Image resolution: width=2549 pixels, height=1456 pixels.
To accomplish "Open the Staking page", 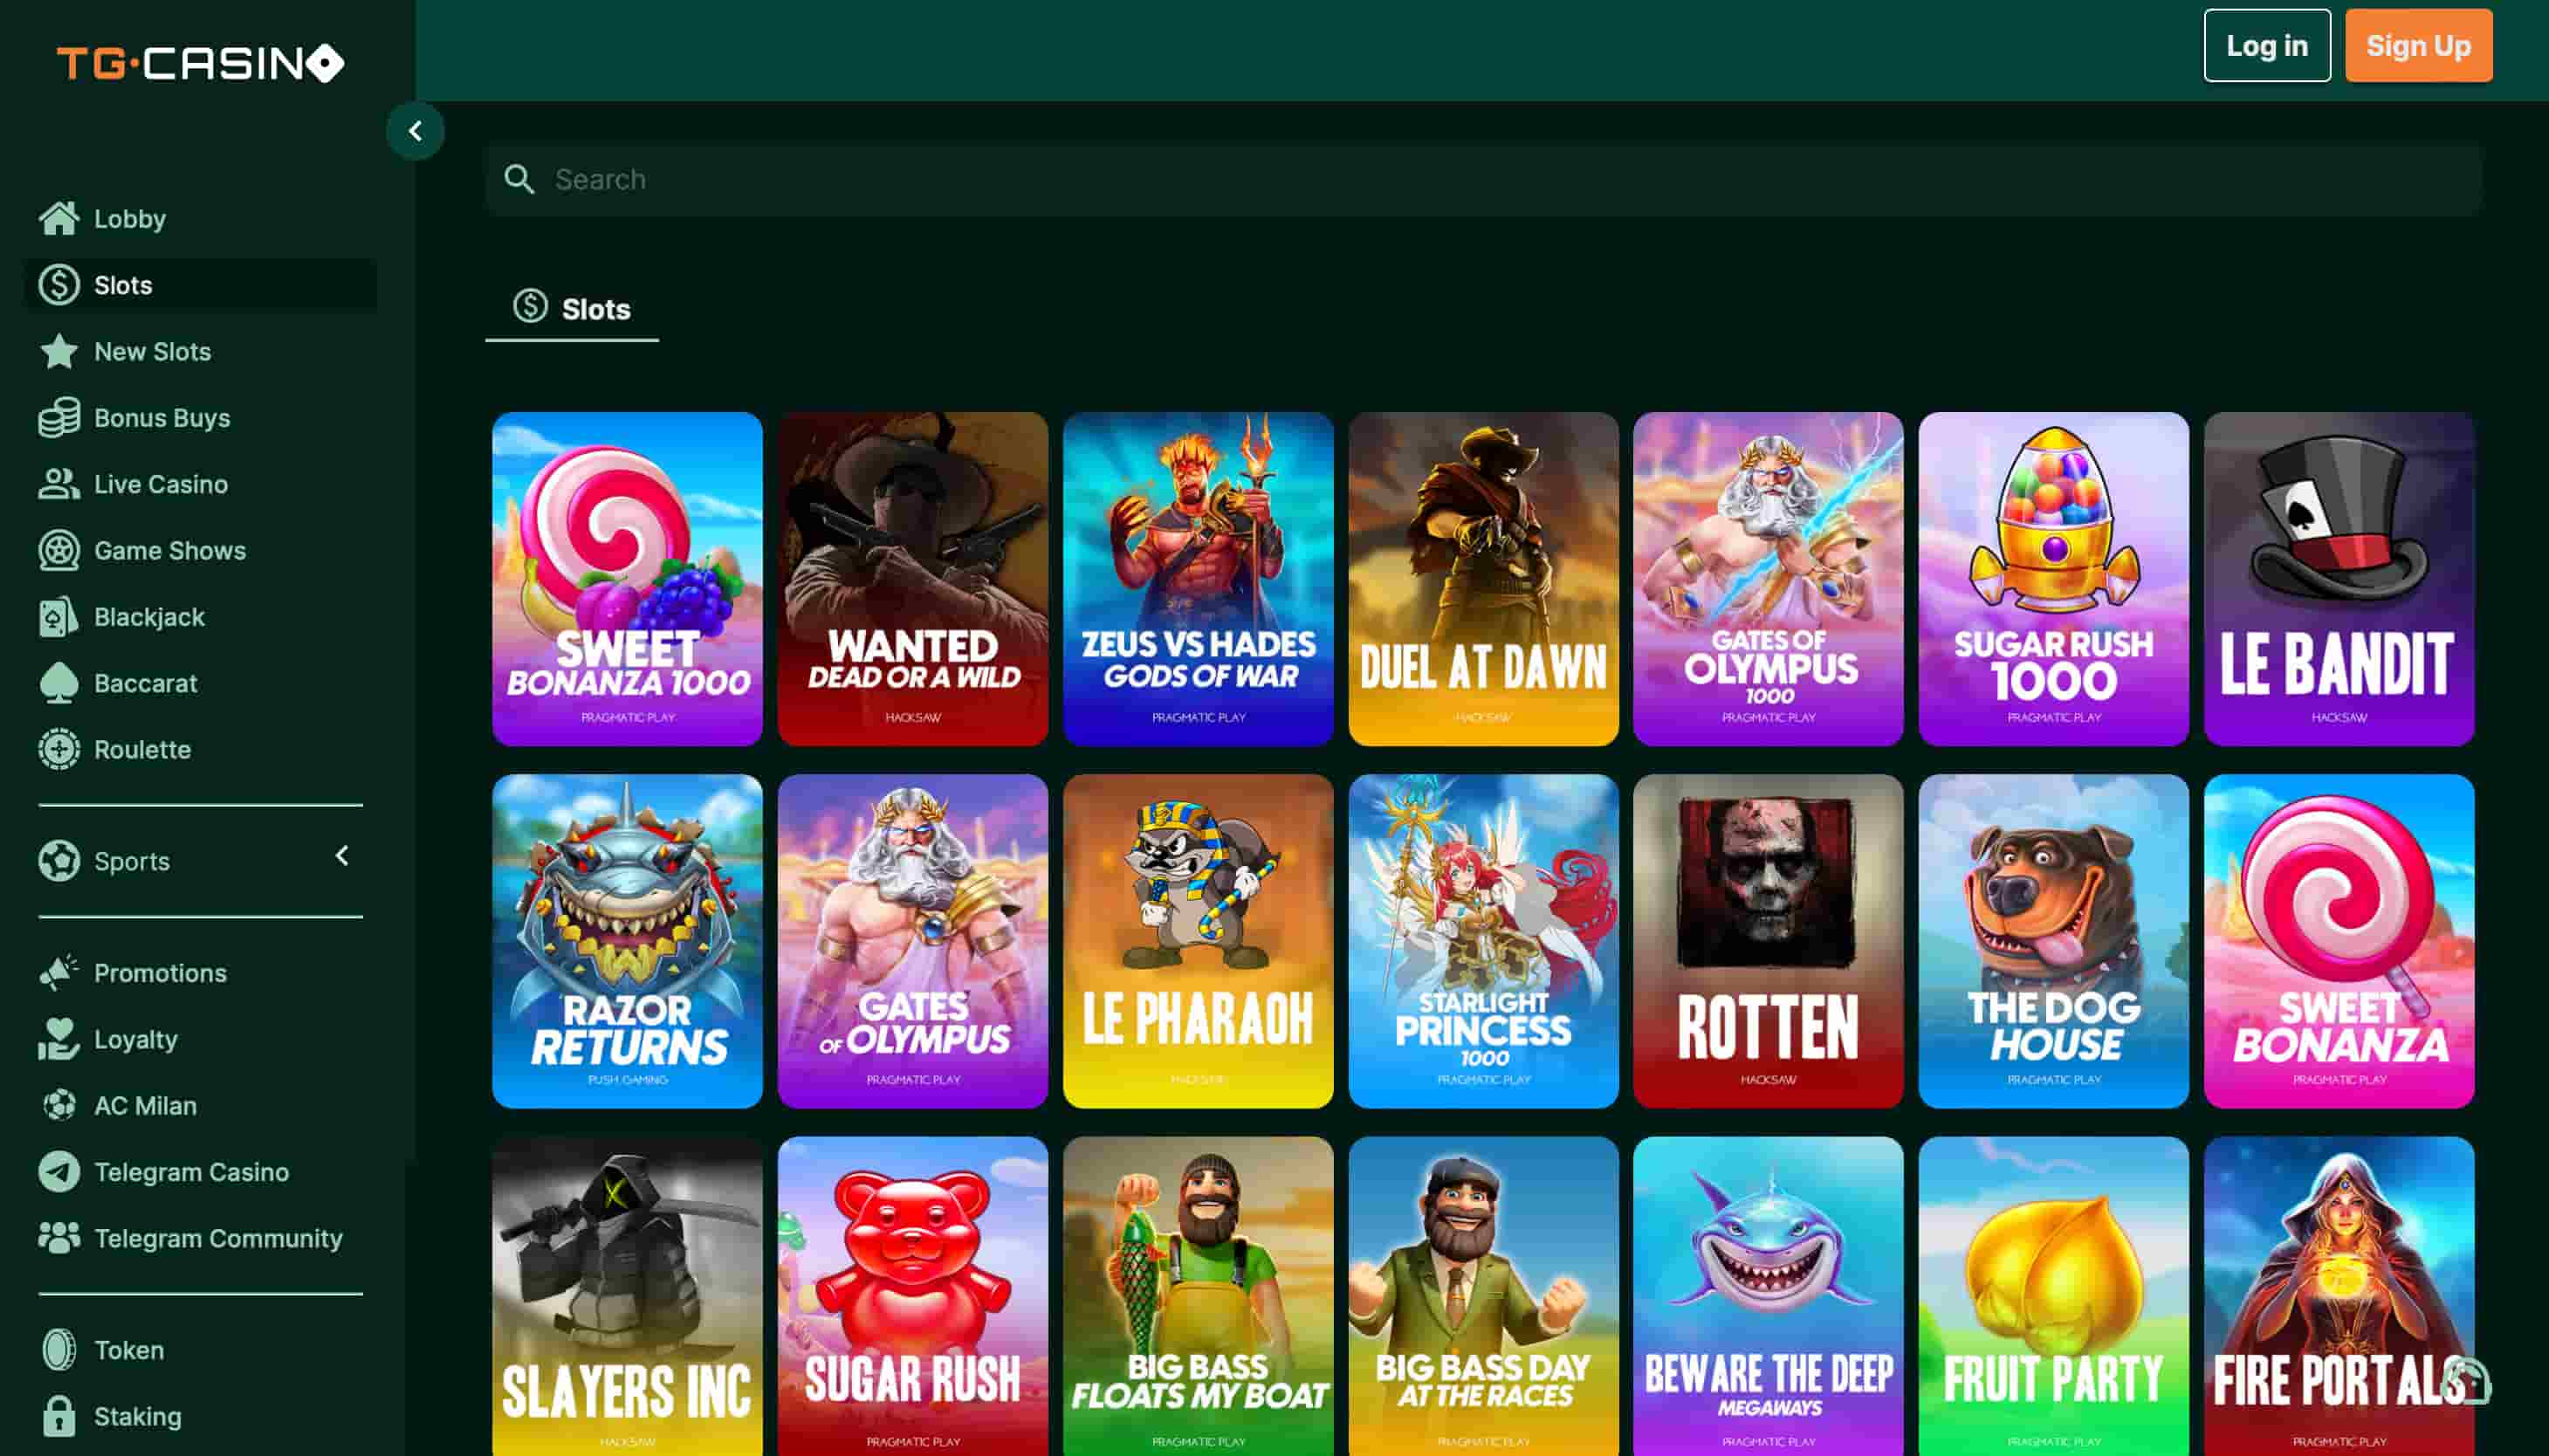I will coord(138,1416).
